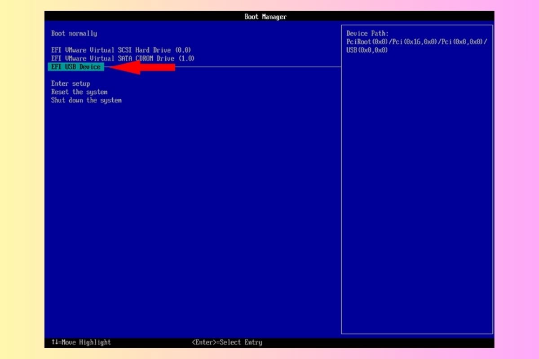Click the Boot Manager title text
Screen dimensions: 539x359
pyautogui.click(x=265, y=17)
